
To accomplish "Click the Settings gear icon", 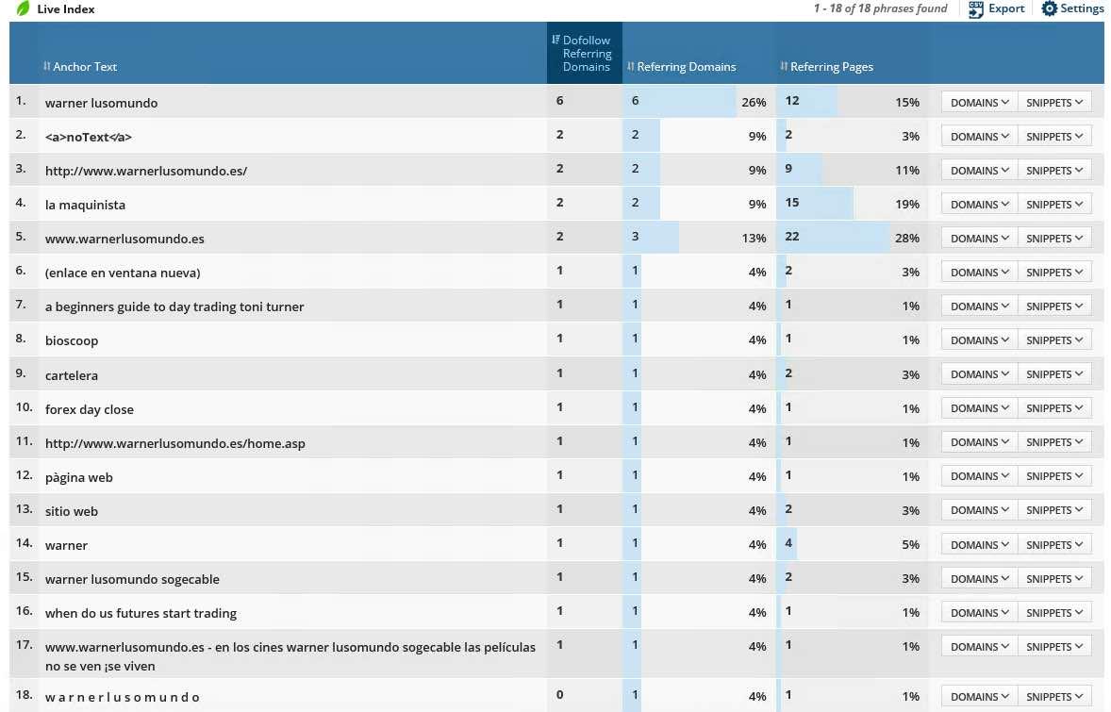I will tap(1050, 8).
